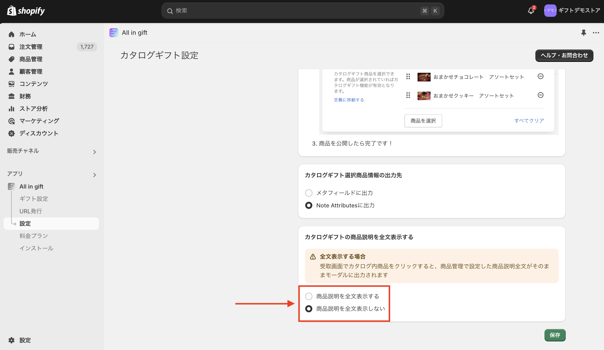The width and height of the screenshot is (604, 350).
Task: Remove おまかせクッキー アソートセット with minus icon
Action: (x=540, y=95)
